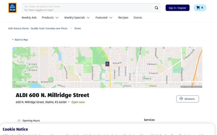The width and height of the screenshot is (217, 135).
Task: Open the shopping cart
Action: coord(200,8)
